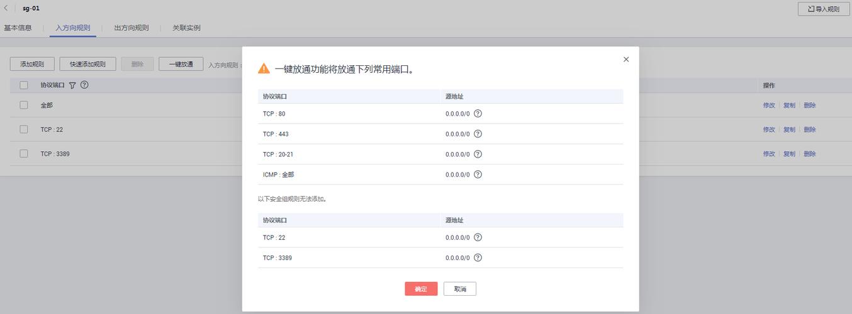The width and height of the screenshot is (852, 314).
Task: Go back using the left arrow icon
Action: [x=6, y=8]
